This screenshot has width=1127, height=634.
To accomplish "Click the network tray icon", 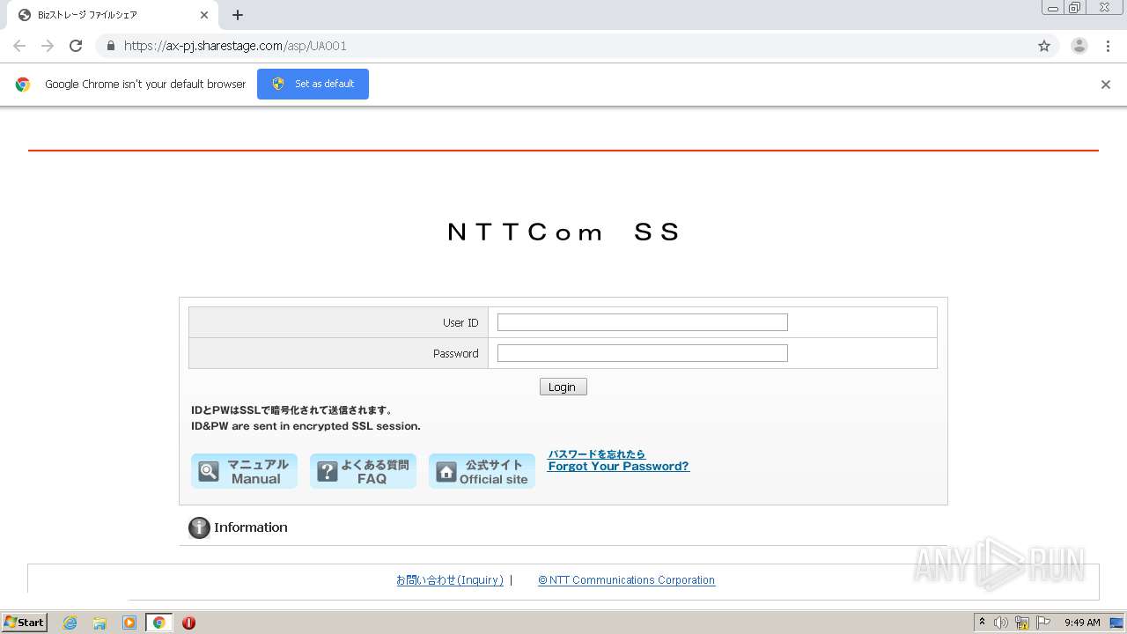I will click(x=1022, y=623).
